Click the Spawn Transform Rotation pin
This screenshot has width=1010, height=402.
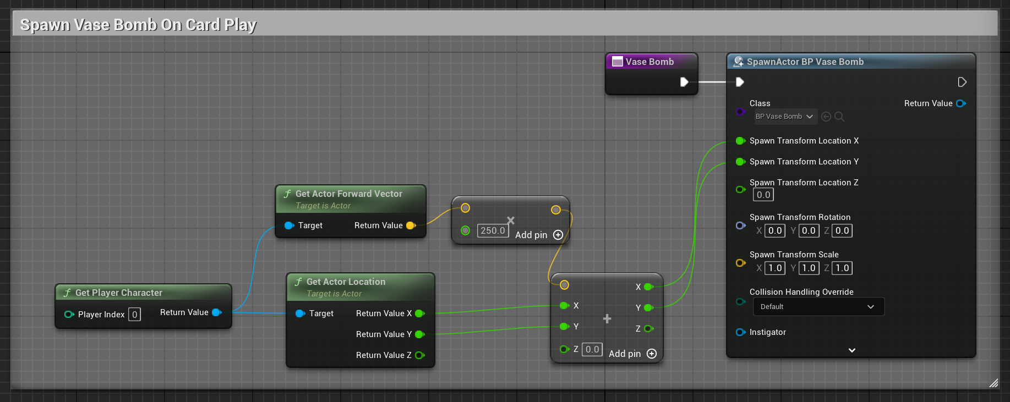pos(740,225)
